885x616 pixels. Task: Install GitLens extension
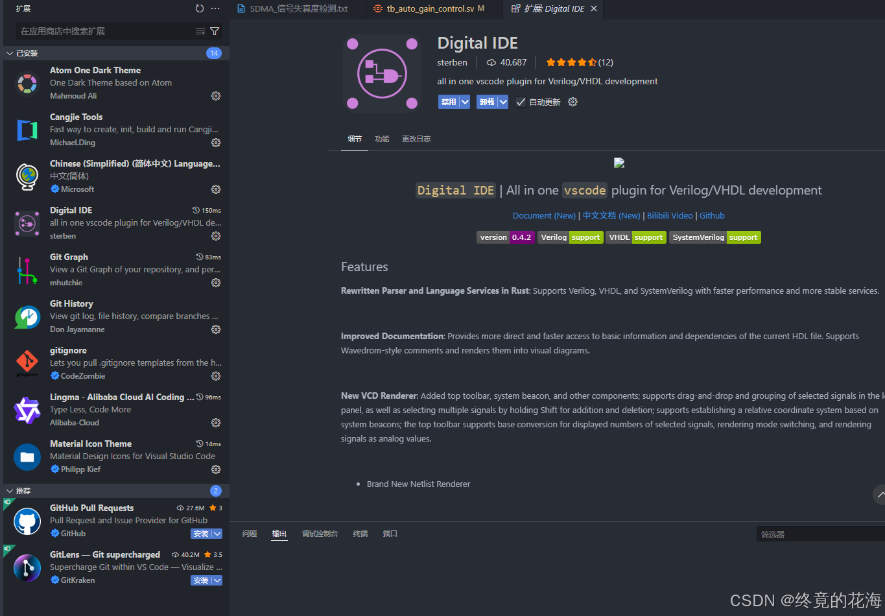click(201, 580)
